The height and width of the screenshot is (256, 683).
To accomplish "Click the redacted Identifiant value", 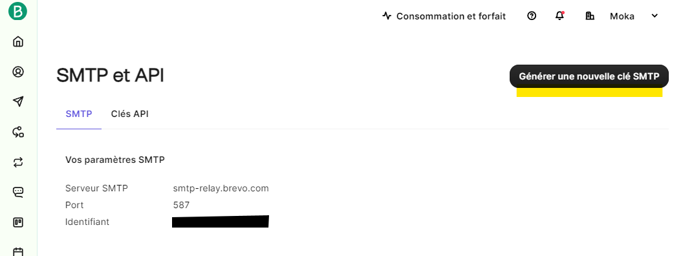I will [221, 221].
